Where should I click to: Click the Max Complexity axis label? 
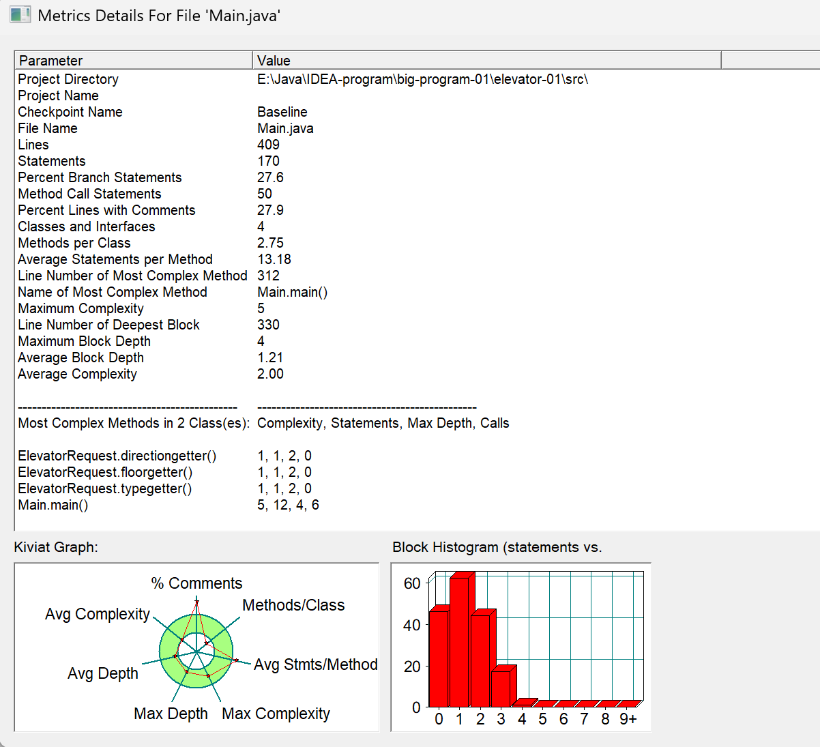pos(276,714)
